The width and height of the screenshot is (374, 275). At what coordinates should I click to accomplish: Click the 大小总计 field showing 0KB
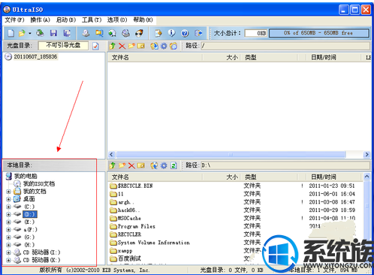click(x=256, y=33)
